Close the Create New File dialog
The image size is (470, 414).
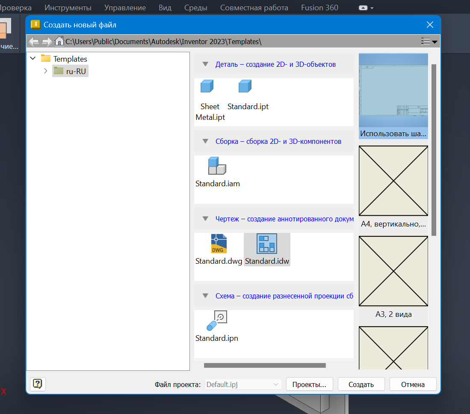[x=430, y=24]
